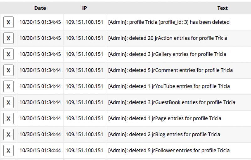This screenshot has height=160, width=251.
Task: Remove the jrPage entries log entry
Action: (8, 118)
